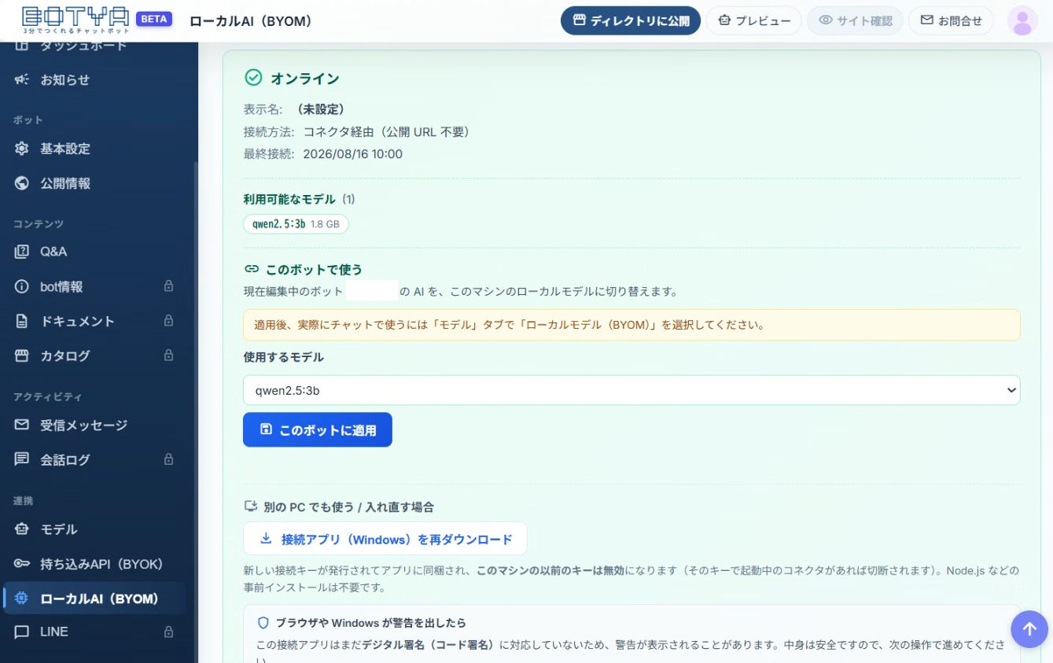Click the 利用可能なモデル heading
1053x663 pixels.
[x=289, y=200]
